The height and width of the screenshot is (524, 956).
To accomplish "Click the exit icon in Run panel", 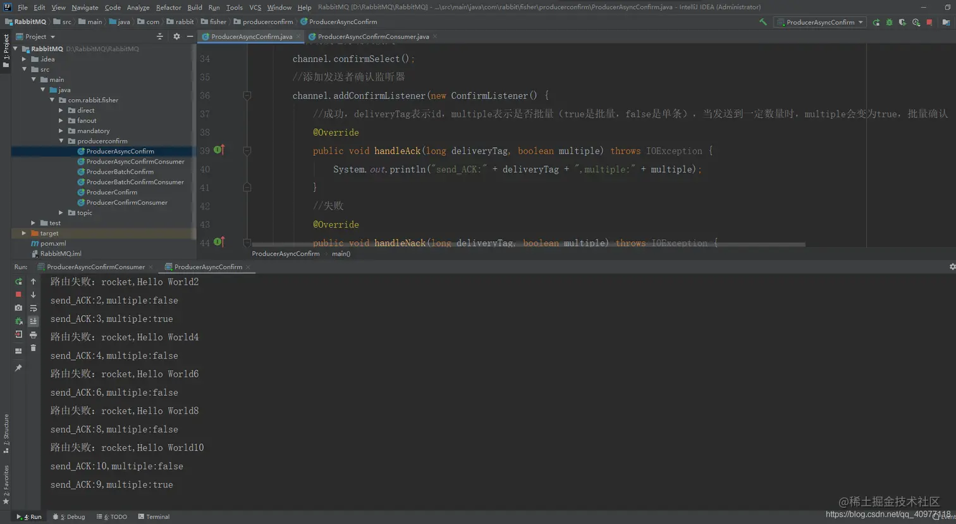I will click(18, 335).
